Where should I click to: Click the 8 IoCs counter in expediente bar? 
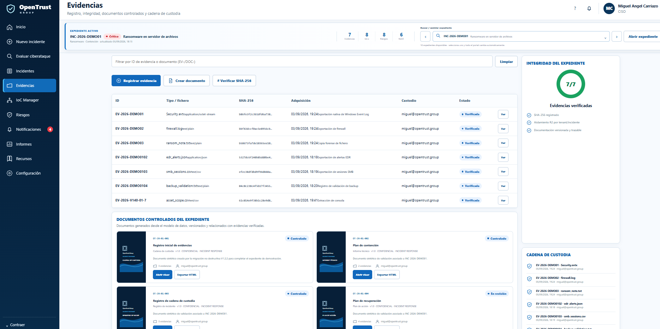click(367, 36)
